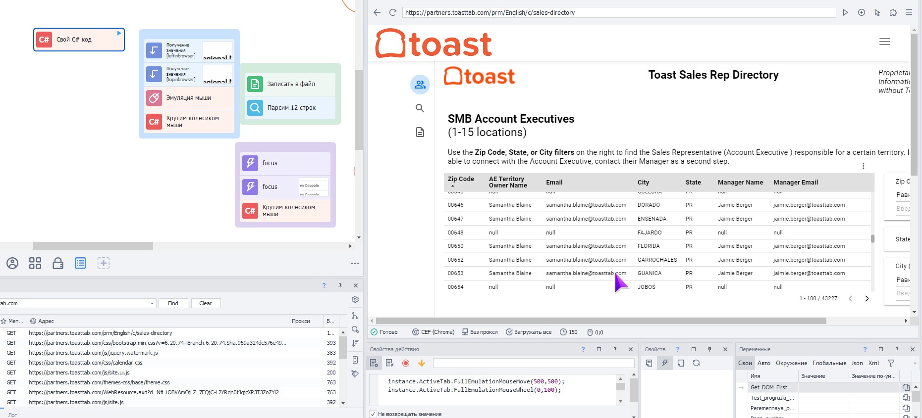Click the filter funnel in the variables panel
This screenshot has height=418, width=922.
click(891, 363)
